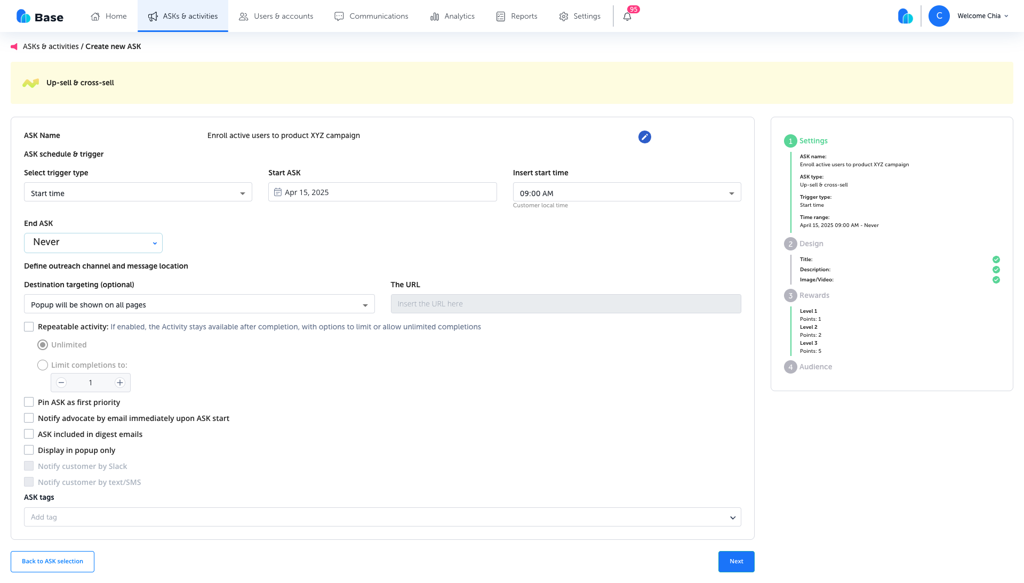Click step 3 Rewards circle
1024x583 pixels.
[790, 296]
